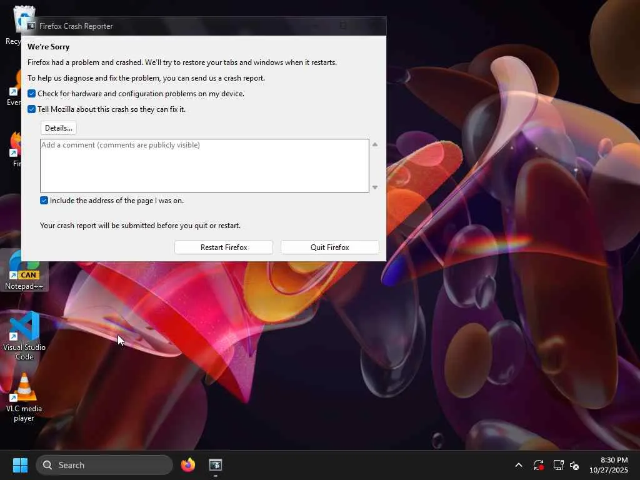640x480 pixels.
Task: Select Visual Studio Code desktop icon
Action: point(24,336)
